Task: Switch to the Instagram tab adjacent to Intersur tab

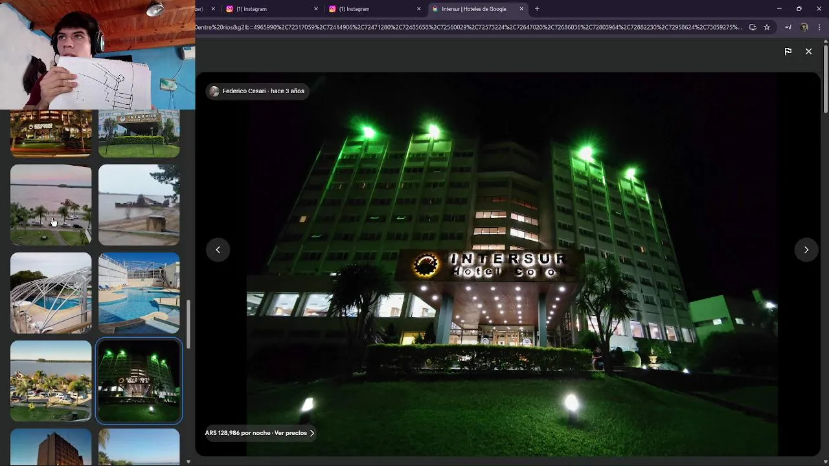Action: point(374,9)
